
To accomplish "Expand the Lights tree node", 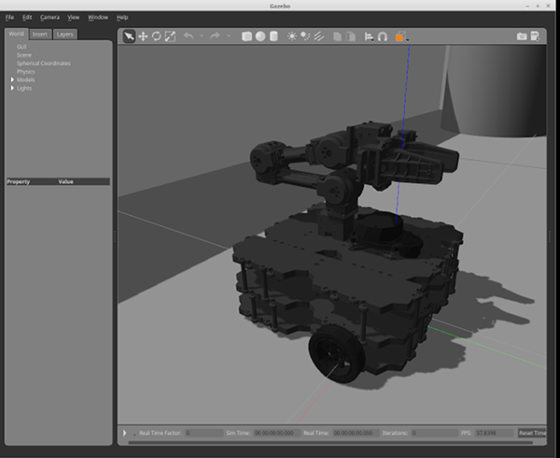I will click(12, 88).
